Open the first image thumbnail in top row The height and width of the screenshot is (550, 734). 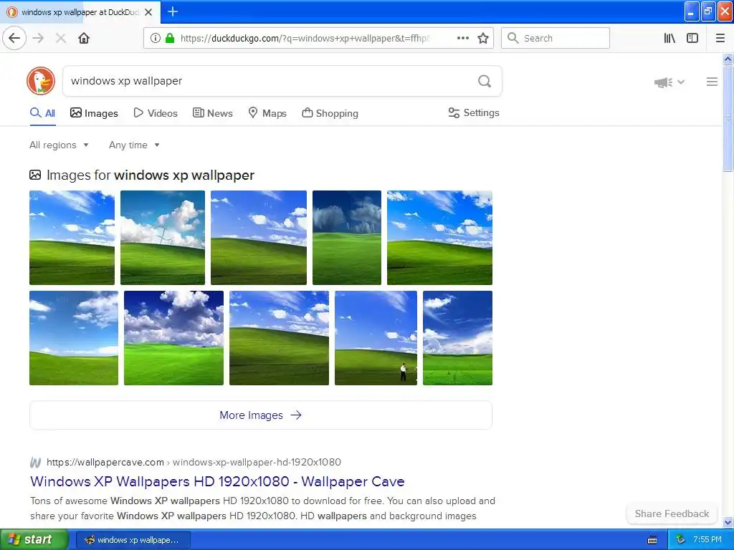click(72, 238)
